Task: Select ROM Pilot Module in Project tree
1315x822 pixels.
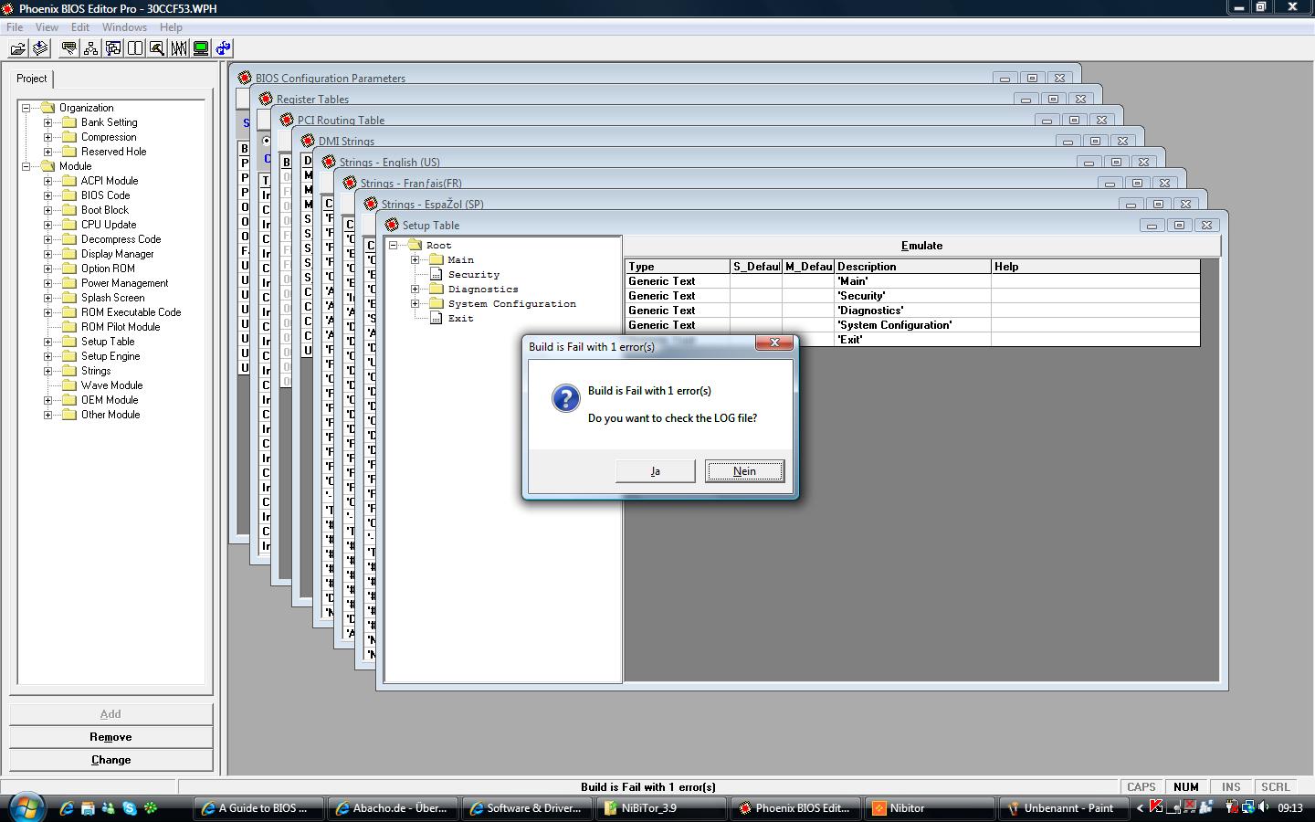Action: click(121, 327)
